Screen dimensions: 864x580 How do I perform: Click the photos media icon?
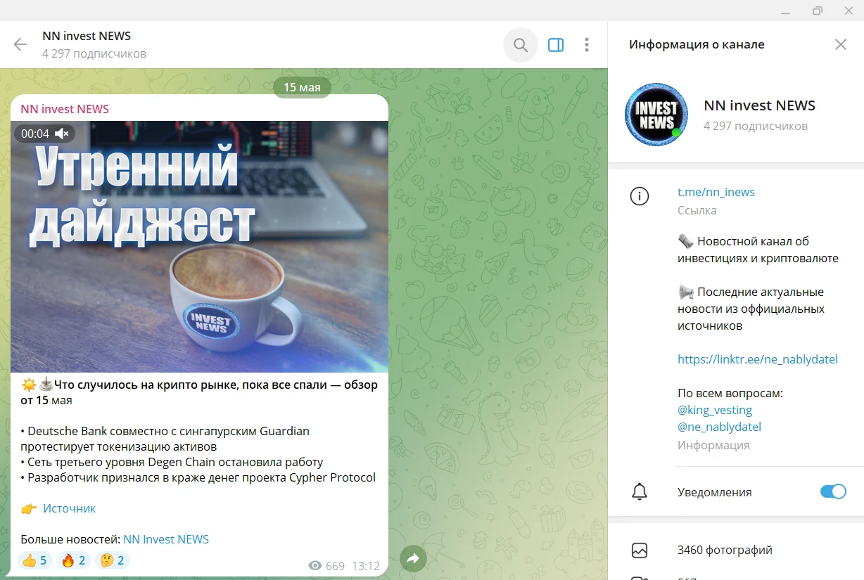click(640, 550)
